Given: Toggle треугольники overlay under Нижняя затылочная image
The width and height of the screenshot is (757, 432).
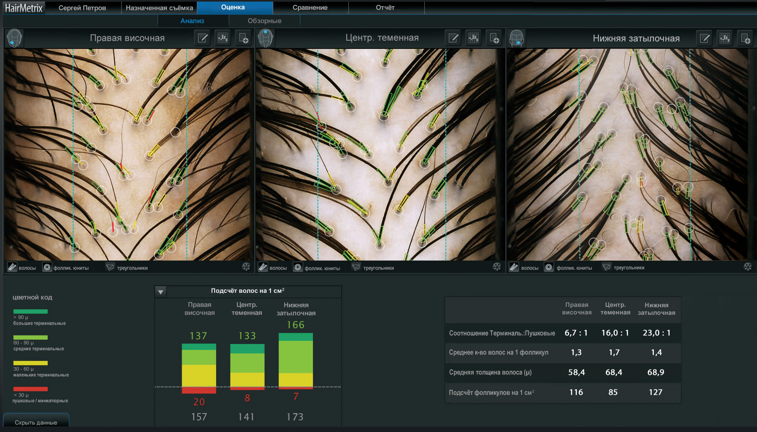Looking at the screenshot, I should (x=606, y=267).
